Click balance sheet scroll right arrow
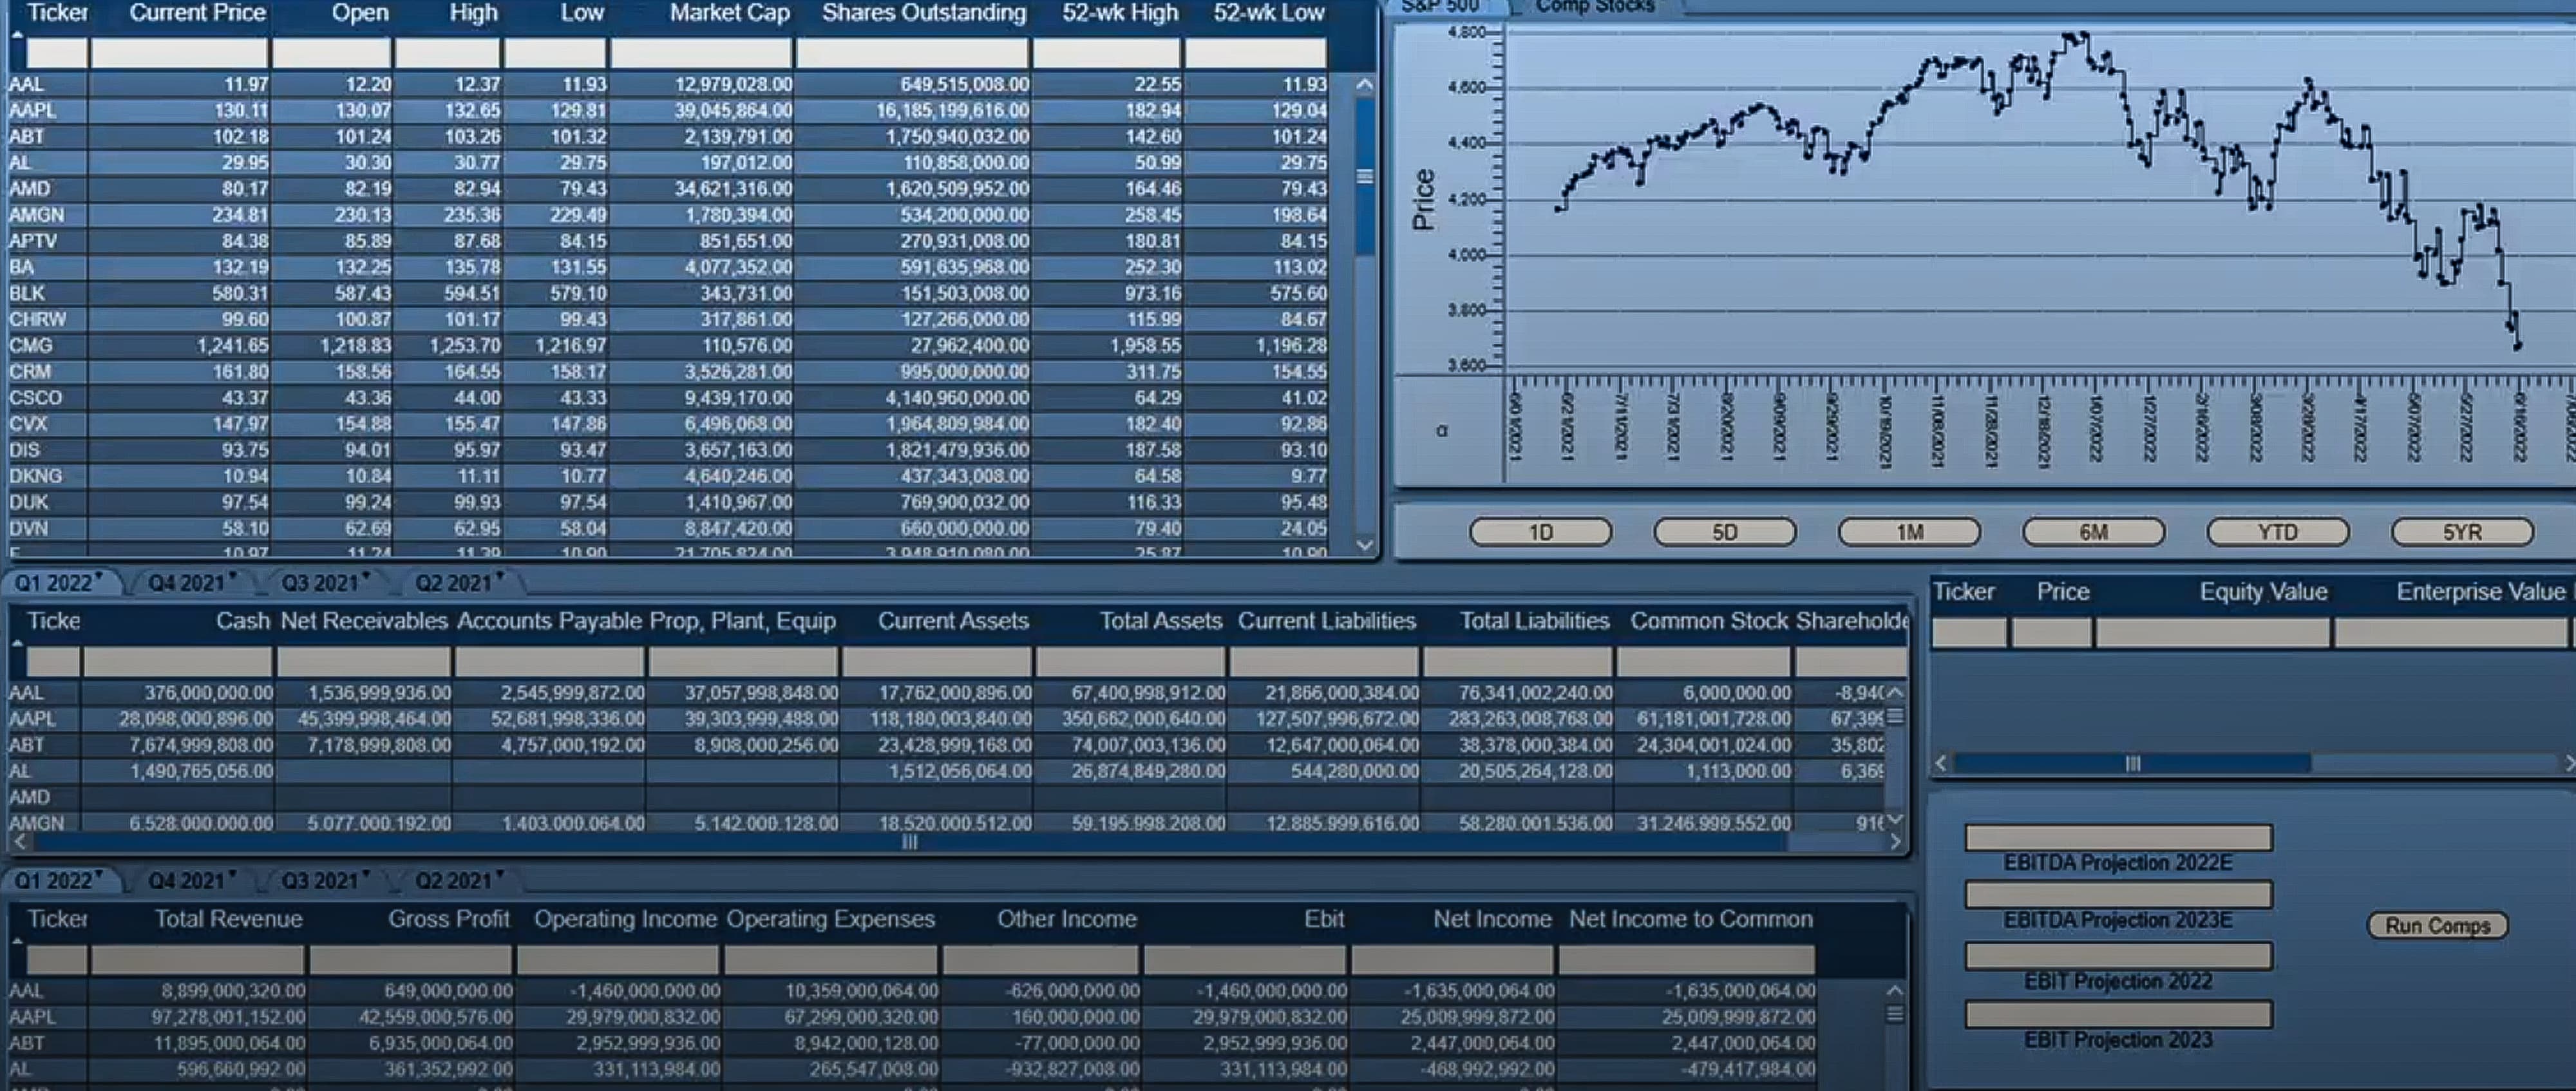Screen dimensions: 2576x1091 click(x=1894, y=842)
